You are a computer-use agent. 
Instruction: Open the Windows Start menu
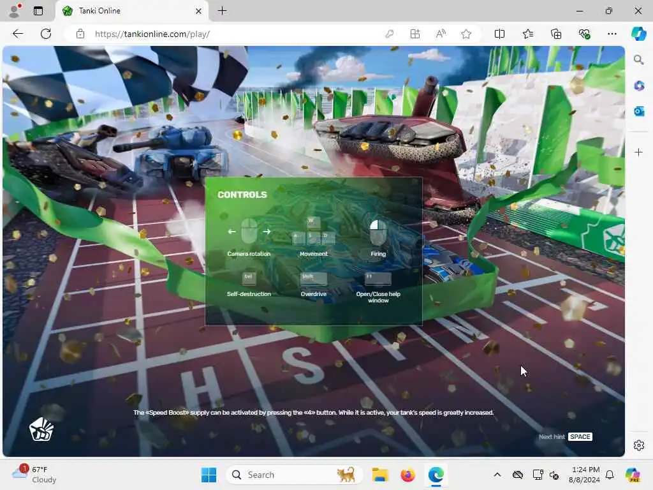tap(209, 475)
